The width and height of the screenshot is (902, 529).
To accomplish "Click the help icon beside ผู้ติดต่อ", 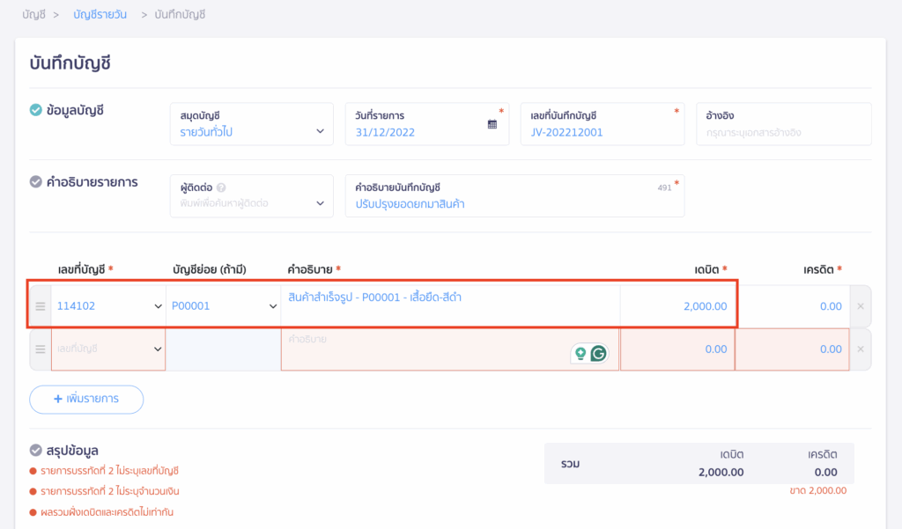I will pos(221,187).
